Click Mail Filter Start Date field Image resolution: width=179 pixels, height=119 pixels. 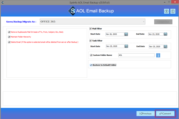coord(115,34)
